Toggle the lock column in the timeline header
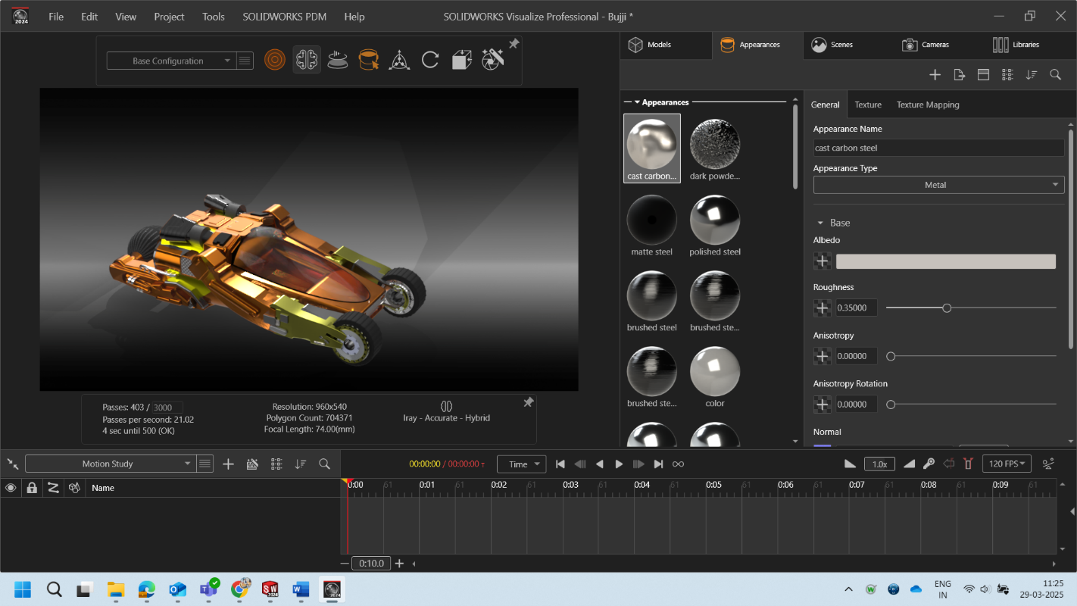The image size is (1077, 606). click(32, 488)
